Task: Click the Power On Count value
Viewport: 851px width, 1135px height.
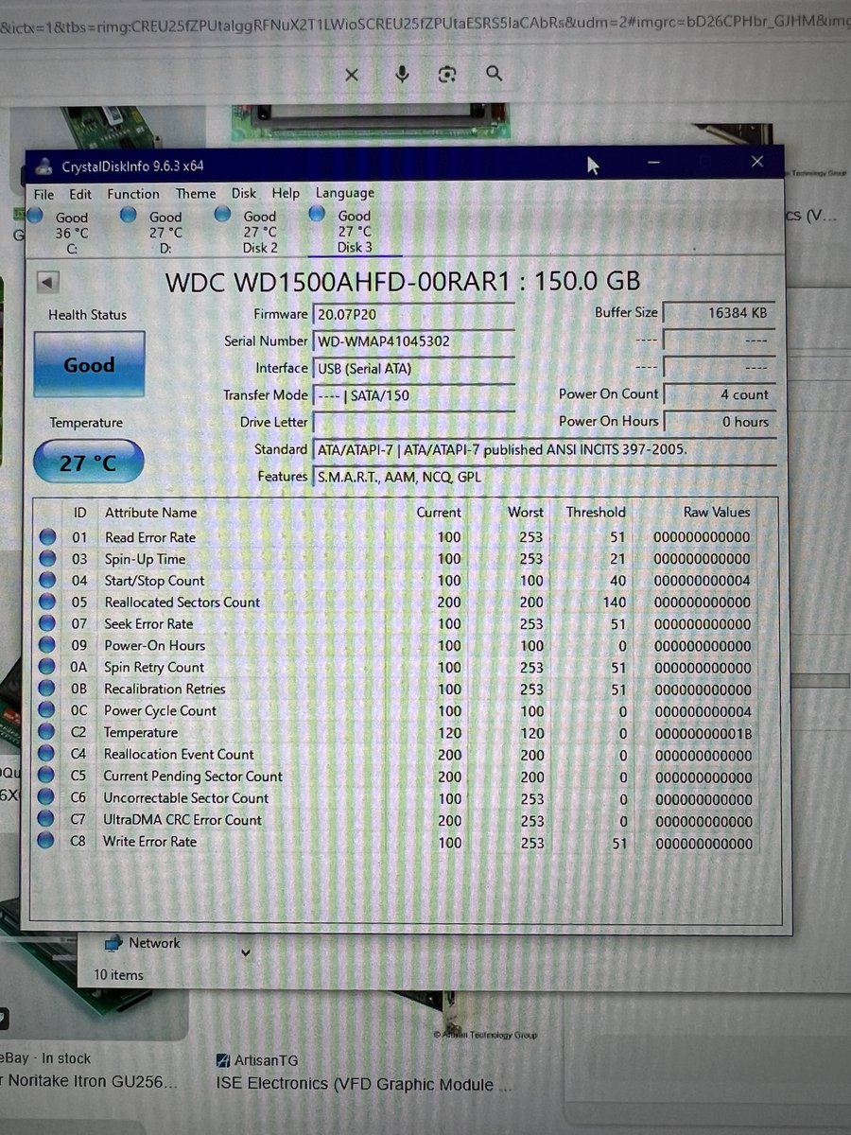Action: pyautogui.click(x=719, y=394)
